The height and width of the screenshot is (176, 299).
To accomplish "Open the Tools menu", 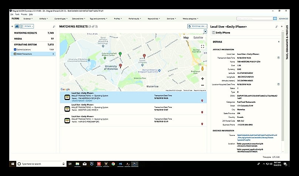I will 17,14.
